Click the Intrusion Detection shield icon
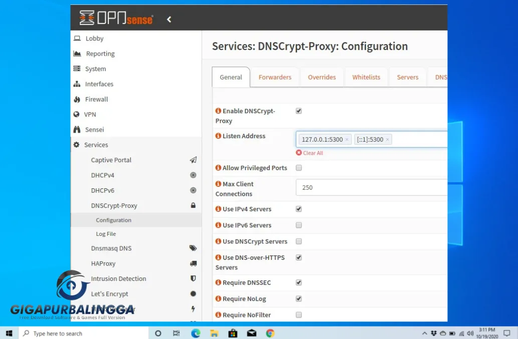Image resolution: width=518 pixels, height=339 pixels. pos(193,278)
